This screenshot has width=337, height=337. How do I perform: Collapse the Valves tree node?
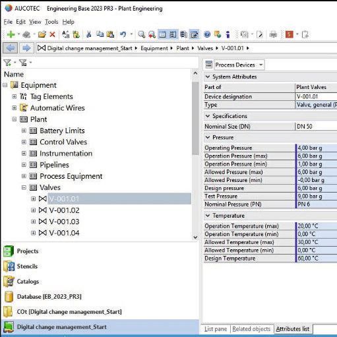pos(24,188)
